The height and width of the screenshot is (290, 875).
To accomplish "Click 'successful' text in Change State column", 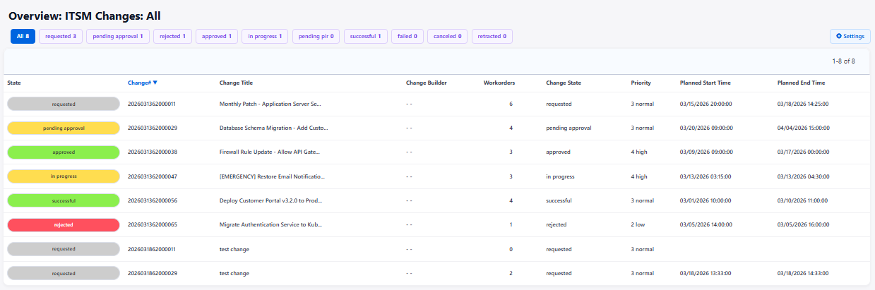I will (x=559, y=200).
